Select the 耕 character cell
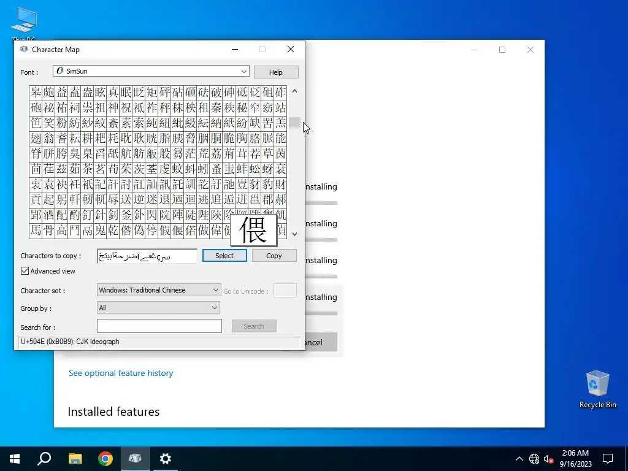Viewport: 628px width, 471px height. (87, 139)
